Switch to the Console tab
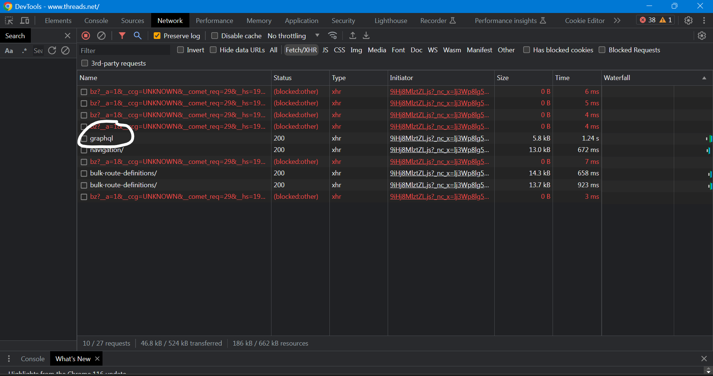This screenshot has height=376, width=713. (96, 21)
